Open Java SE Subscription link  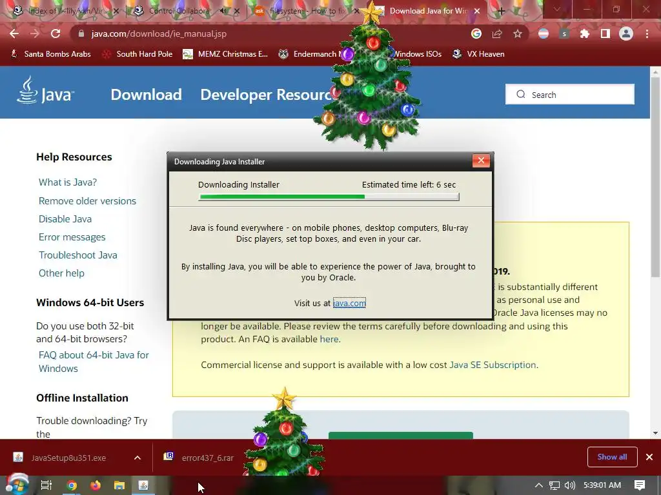pyautogui.click(x=493, y=365)
